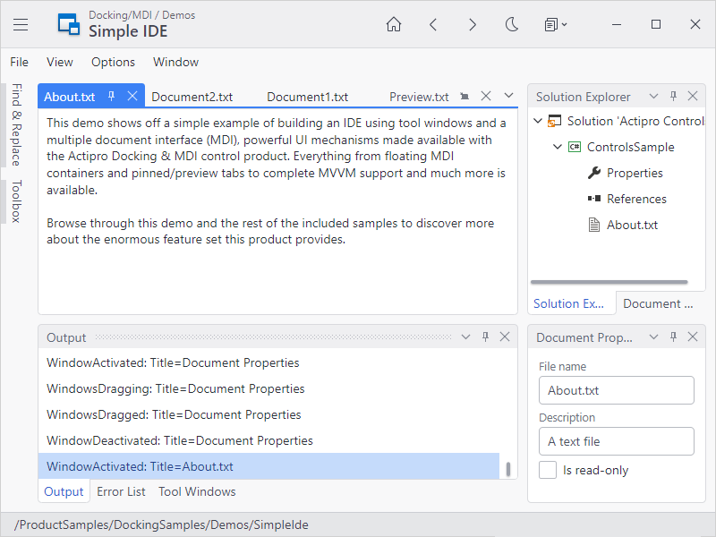This screenshot has width=716, height=537.
Task: Enable the Is read-only checkbox
Action: (548, 470)
